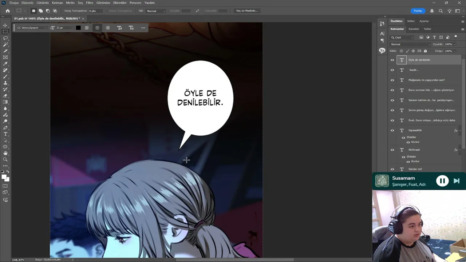
Task: Select the Hand tool
Action: coord(5,153)
